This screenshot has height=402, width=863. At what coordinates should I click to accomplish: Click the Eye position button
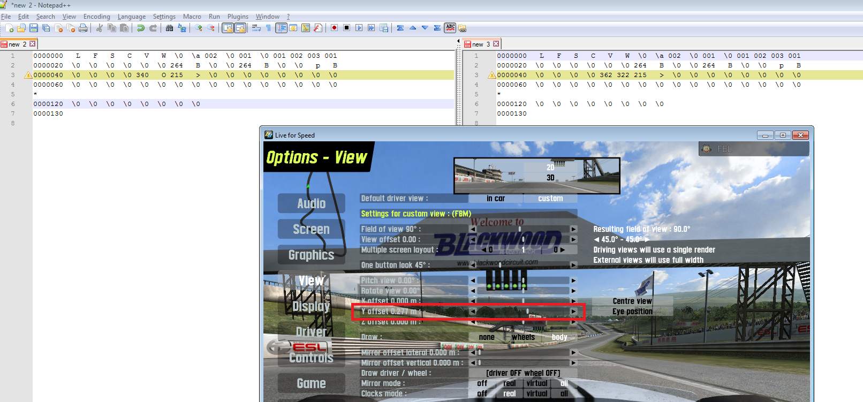pos(632,312)
